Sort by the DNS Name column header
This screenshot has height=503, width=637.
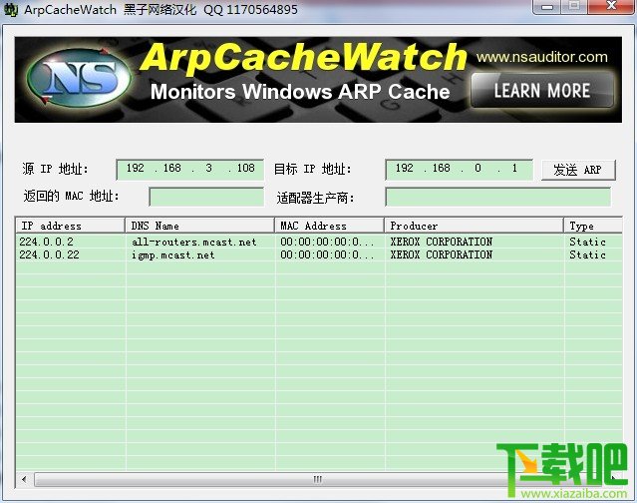199,226
